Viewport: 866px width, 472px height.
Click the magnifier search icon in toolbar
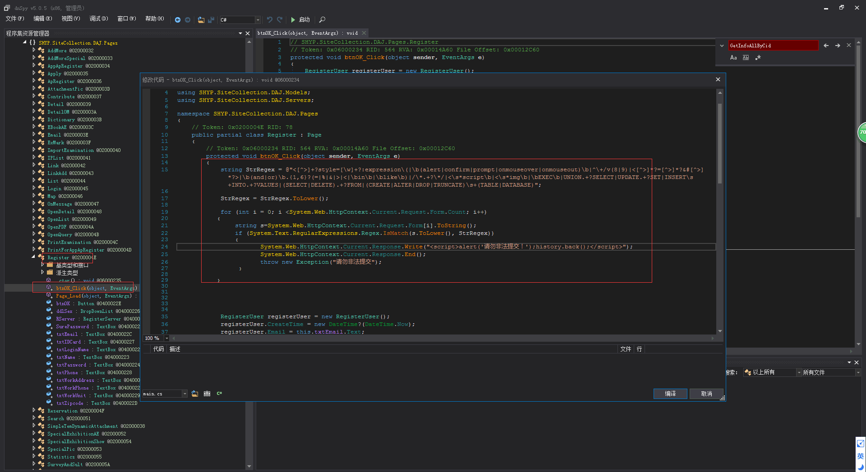(x=322, y=20)
